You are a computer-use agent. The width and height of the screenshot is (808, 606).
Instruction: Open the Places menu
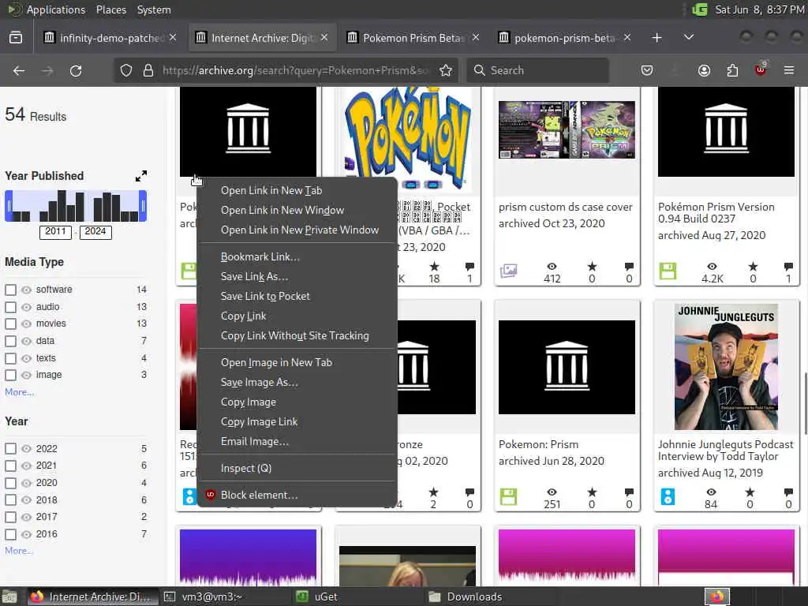click(110, 9)
